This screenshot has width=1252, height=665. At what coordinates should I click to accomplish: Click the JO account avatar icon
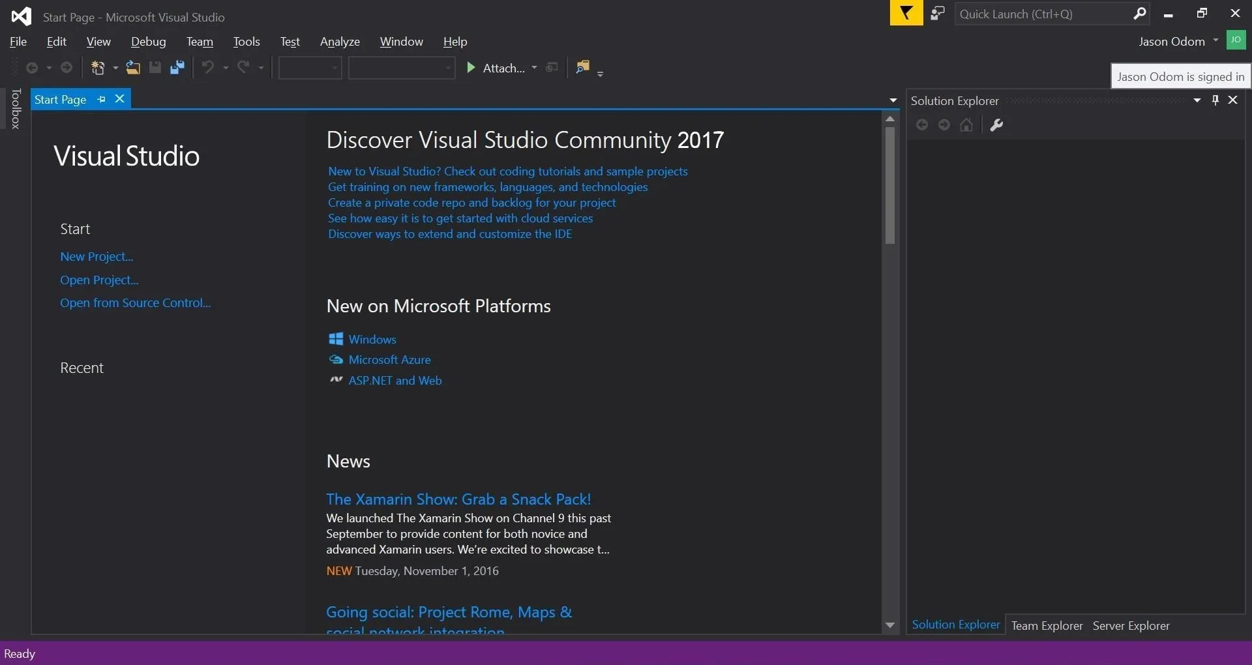click(x=1236, y=40)
